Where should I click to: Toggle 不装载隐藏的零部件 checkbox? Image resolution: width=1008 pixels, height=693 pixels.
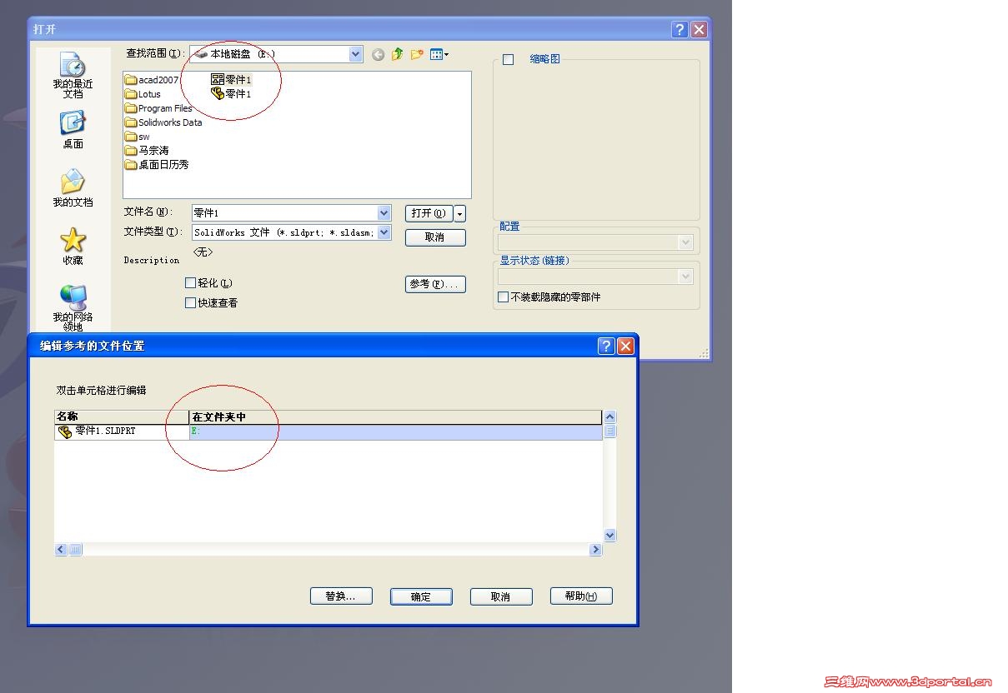coord(503,297)
